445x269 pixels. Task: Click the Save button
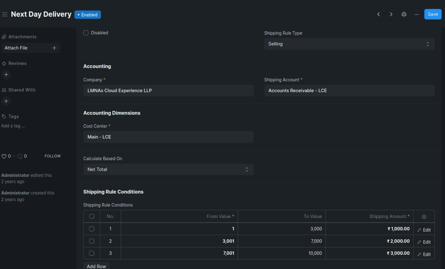point(433,14)
